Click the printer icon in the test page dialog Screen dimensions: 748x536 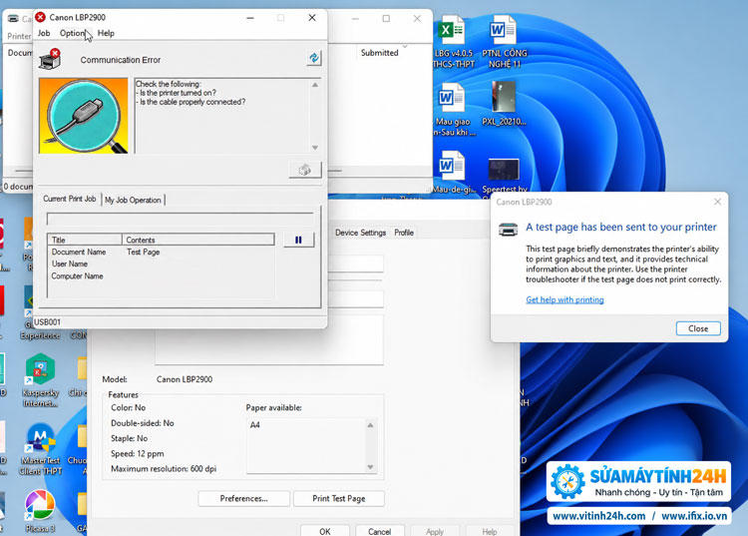point(508,230)
